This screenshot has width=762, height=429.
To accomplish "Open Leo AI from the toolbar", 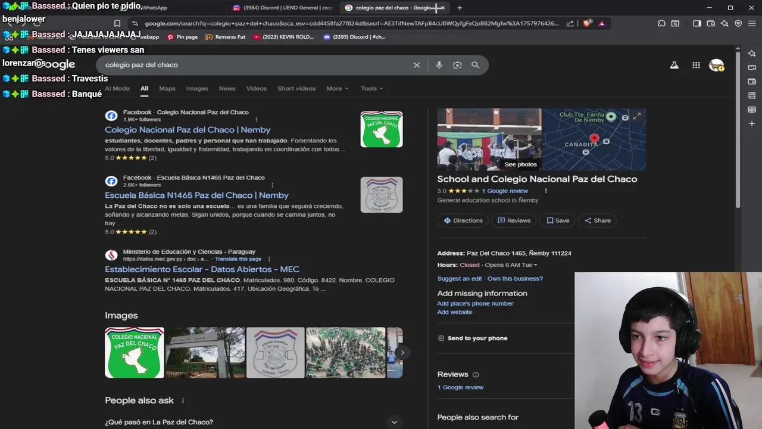I will point(724,23).
